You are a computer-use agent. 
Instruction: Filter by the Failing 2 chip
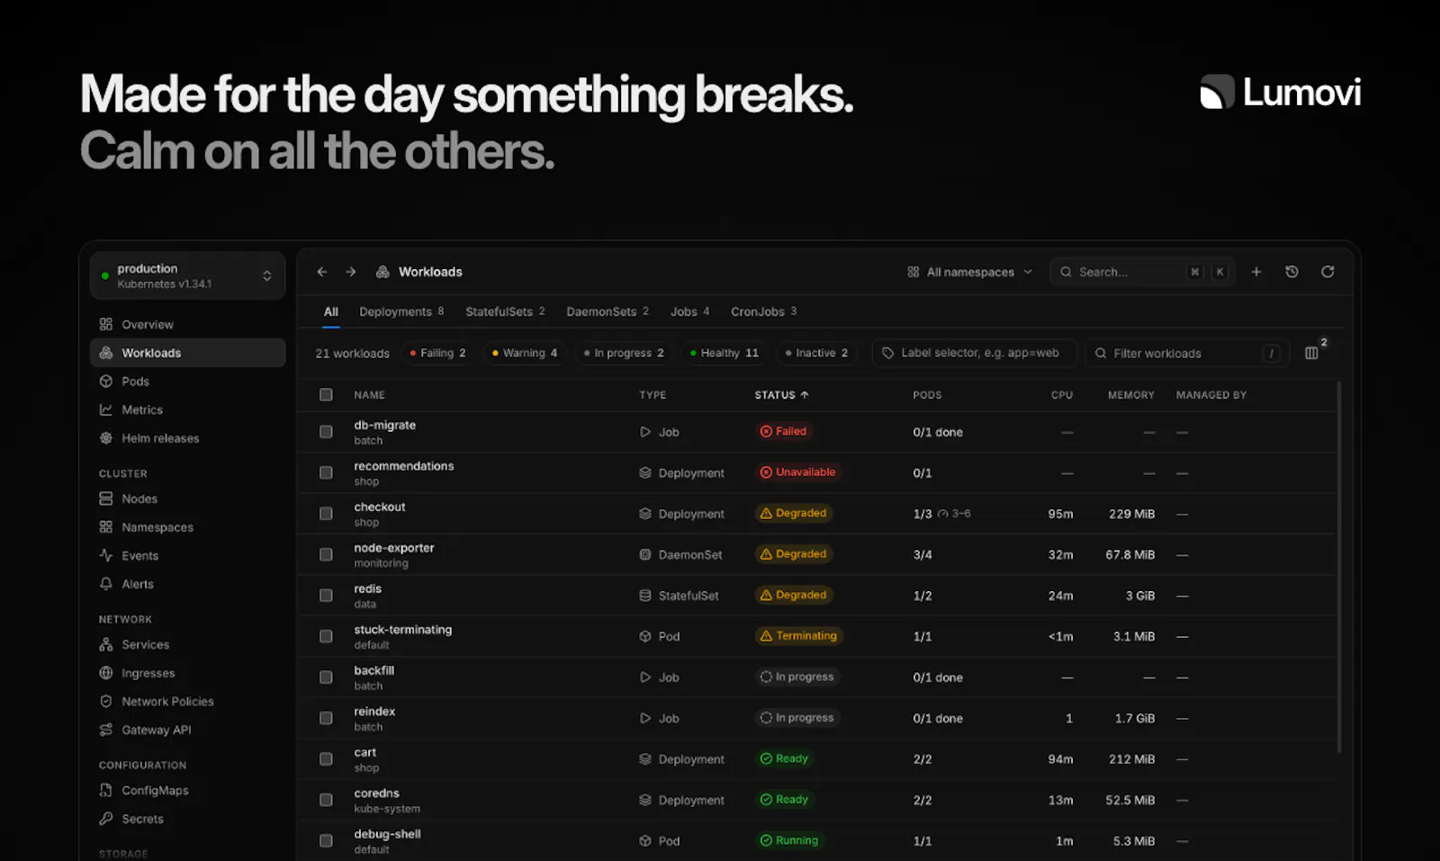click(438, 353)
